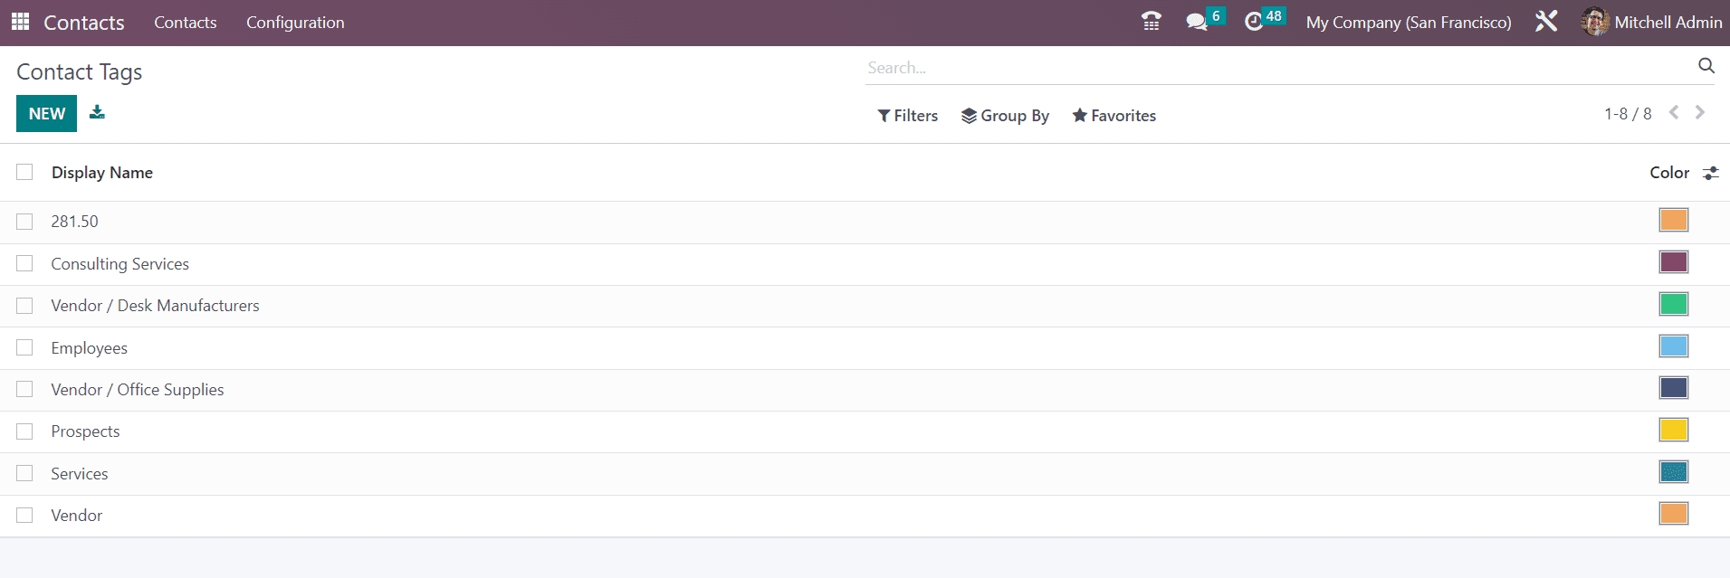Go to next page arrow

(1700, 113)
